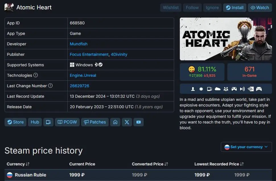Click the NVIDIA GeForce Now icon

pos(251,89)
